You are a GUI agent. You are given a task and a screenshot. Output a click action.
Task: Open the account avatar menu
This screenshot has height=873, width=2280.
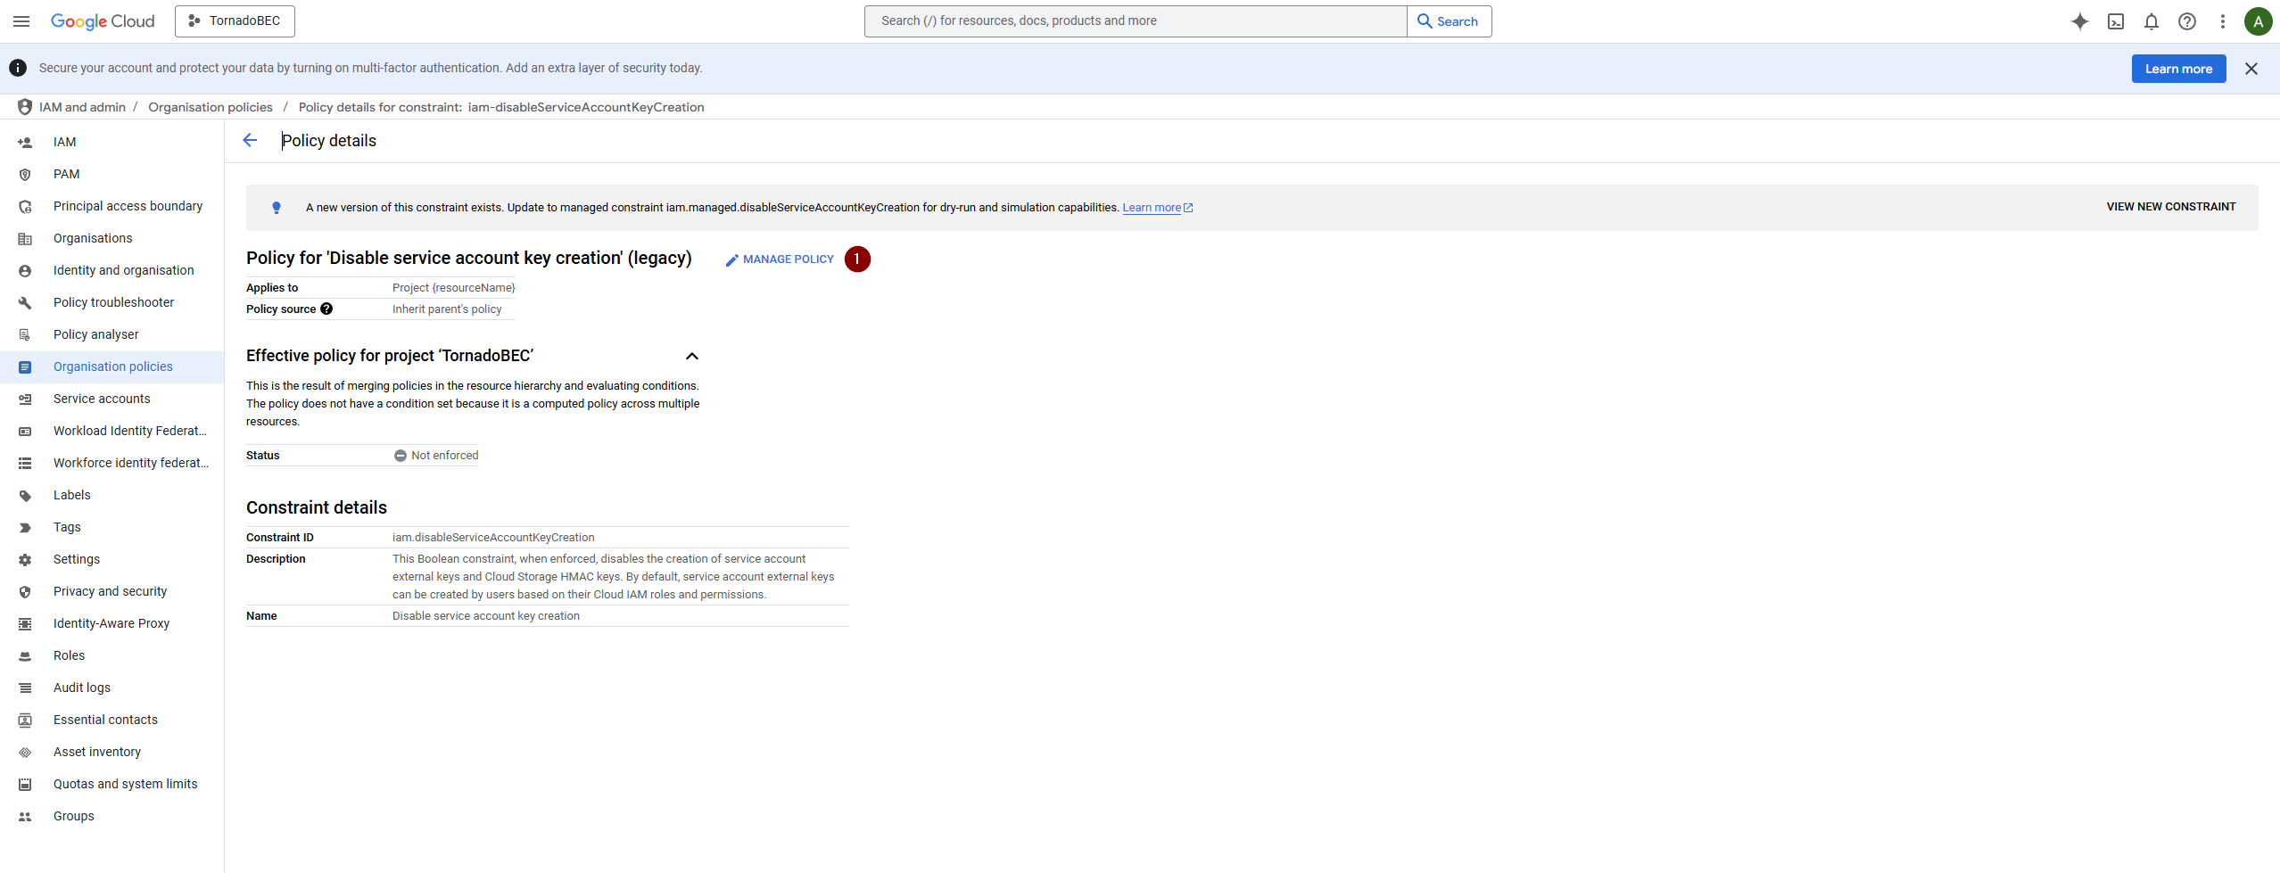2258,21
